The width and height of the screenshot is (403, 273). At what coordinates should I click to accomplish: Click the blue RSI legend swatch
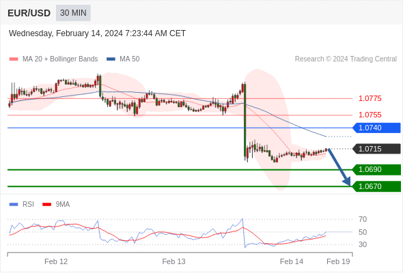point(14,205)
